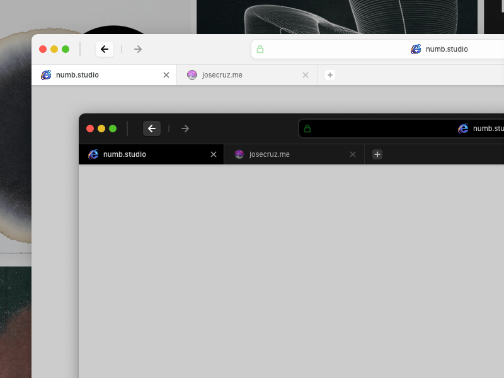Click the forward arrow in light browser window
Image resolution: width=504 pixels, height=378 pixels.
pos(138,49)
